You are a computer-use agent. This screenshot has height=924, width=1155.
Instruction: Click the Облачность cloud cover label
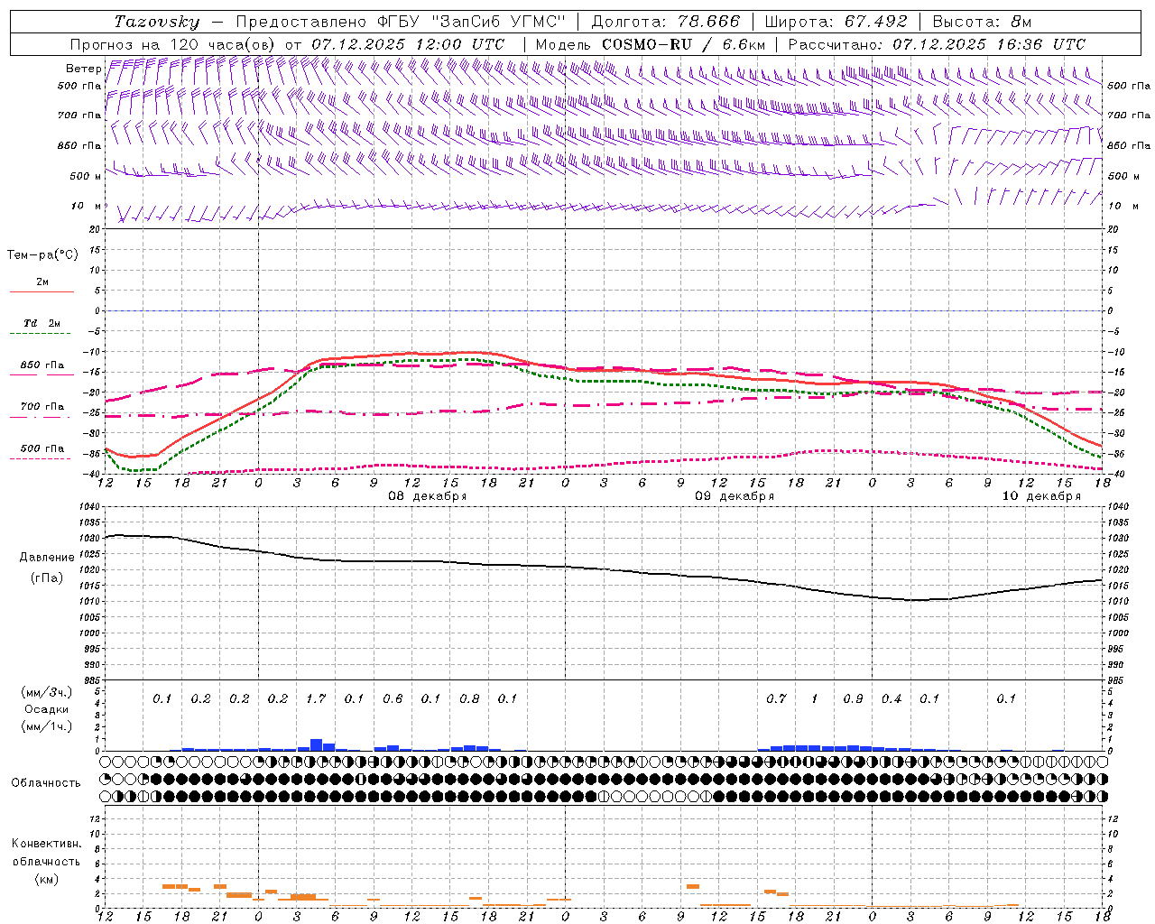point(46,782)
